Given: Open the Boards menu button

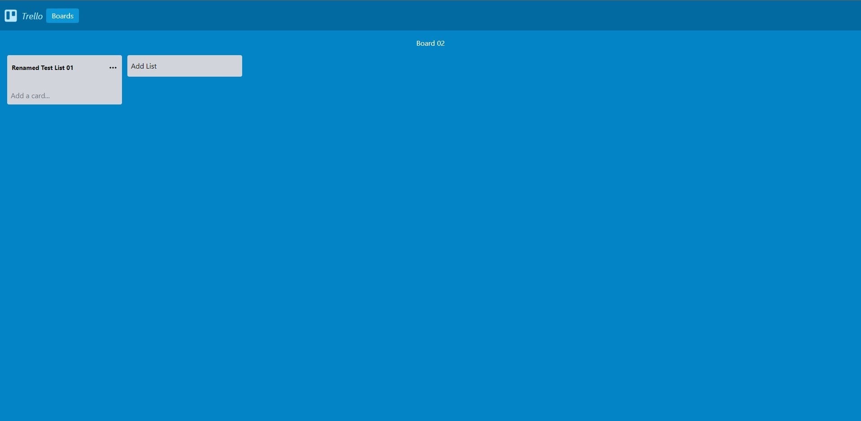Looking at the screenshot, I should click(x=62, y=16).
